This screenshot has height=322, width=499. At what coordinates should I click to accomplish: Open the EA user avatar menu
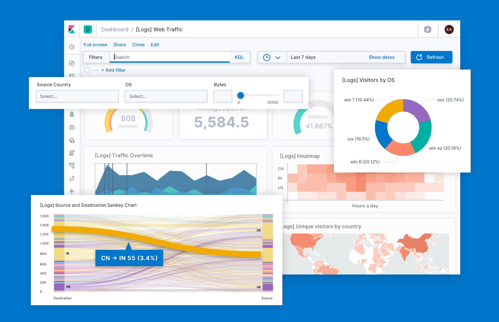tap(449, 29)
